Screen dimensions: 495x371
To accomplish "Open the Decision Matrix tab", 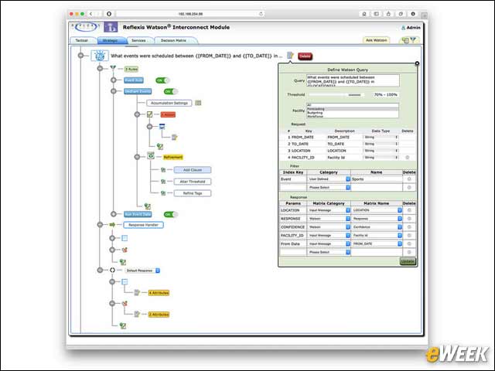I will [x=173, y=40].
